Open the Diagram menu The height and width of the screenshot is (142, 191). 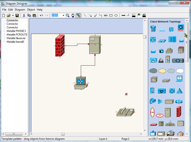20,10
